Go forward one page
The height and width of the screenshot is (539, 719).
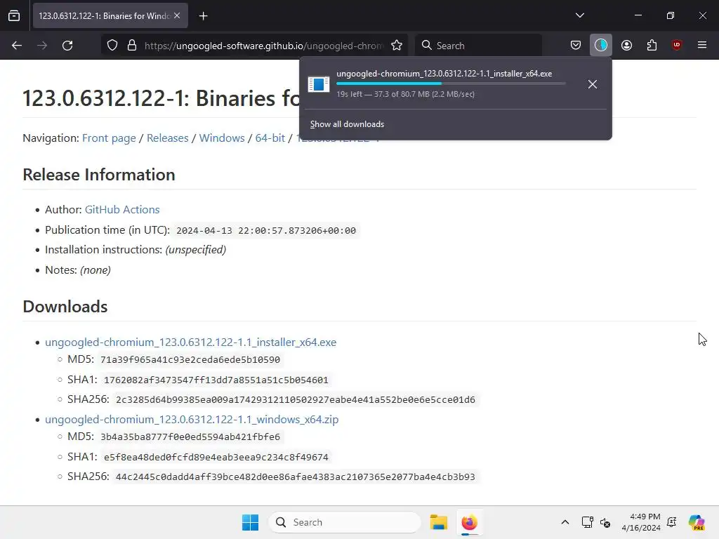point(42,46)
